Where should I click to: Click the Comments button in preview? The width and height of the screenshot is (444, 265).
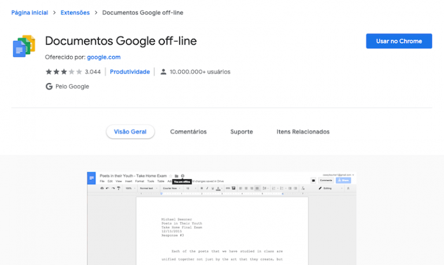(326, 180)
